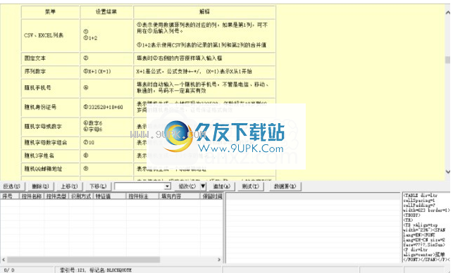The height and width of the screenshot is (273, 453).
Task: Expand the black arrow next to 修改(C)
Action: point(203,186)
